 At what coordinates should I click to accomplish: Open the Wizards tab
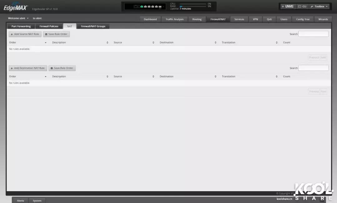coord(323,19)
